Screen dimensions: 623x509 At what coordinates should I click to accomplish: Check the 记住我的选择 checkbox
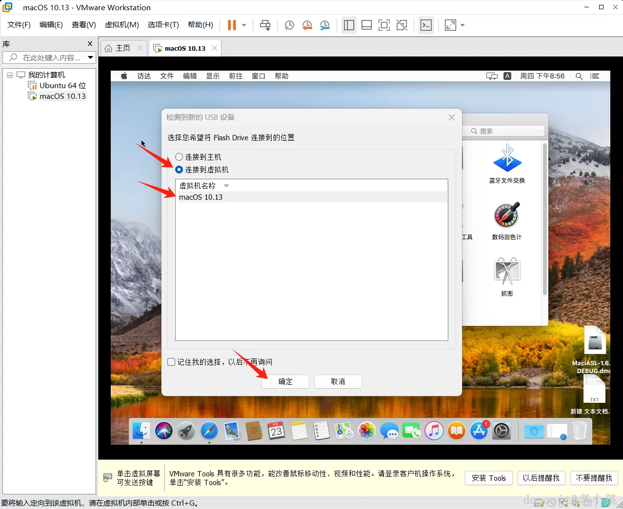click(x=171, y=362)
